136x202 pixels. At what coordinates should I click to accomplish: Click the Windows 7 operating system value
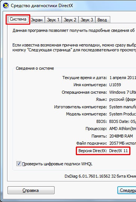[x=123, y=92]
